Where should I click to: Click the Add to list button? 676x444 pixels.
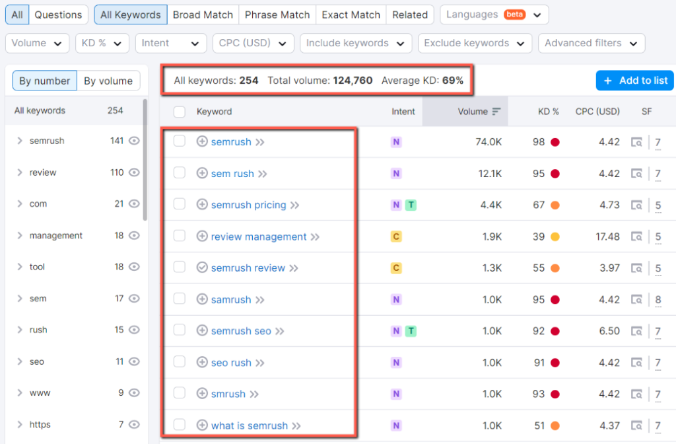coord(634,80)
